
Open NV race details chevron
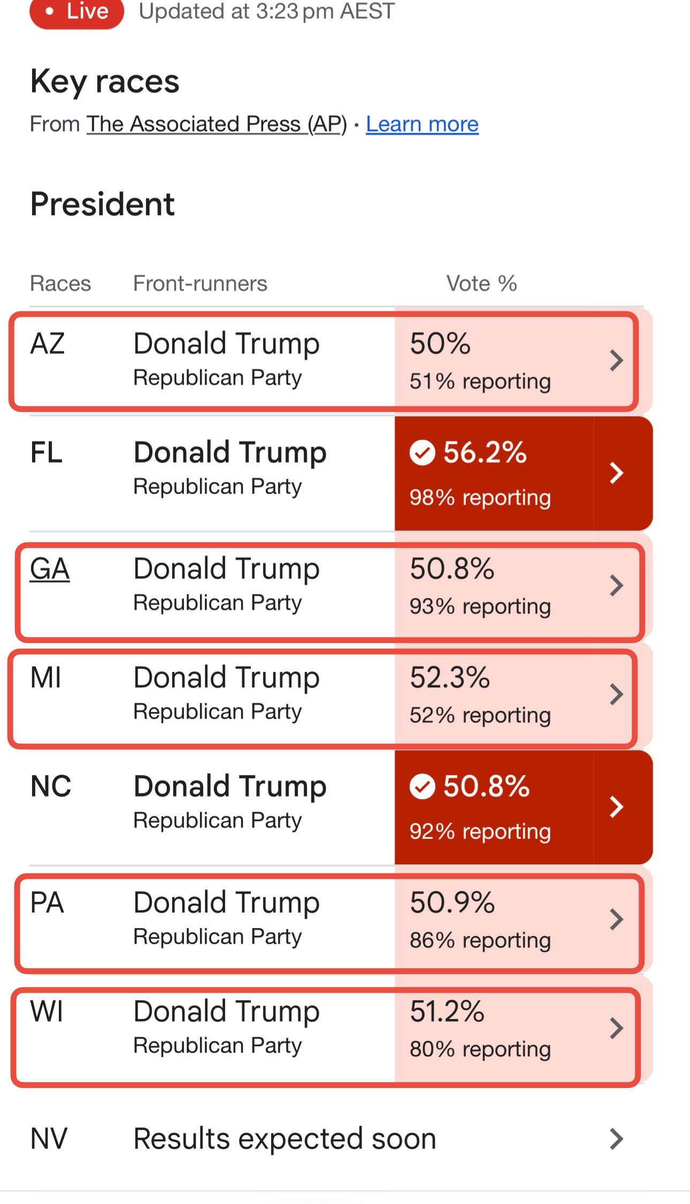617,1139
